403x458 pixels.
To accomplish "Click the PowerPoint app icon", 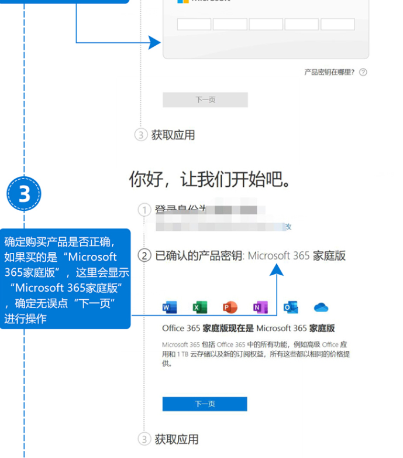I will point(230,307).
